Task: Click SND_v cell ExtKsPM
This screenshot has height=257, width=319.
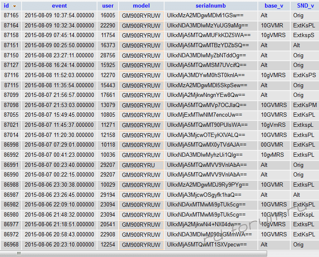Action: click(x=305, y=105)
